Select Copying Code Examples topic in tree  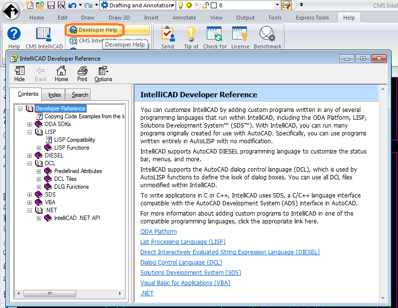(x=84, y=116)
